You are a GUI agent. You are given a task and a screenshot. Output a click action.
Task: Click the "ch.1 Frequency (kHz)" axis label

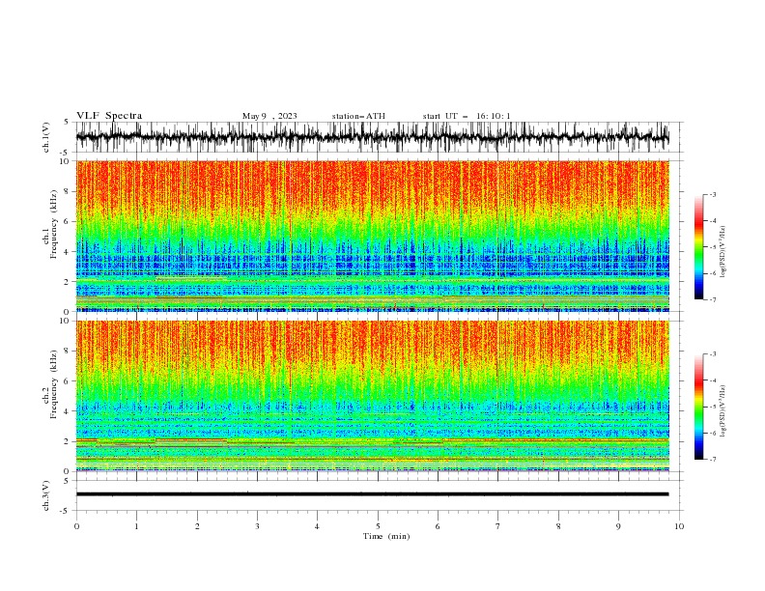50,222
